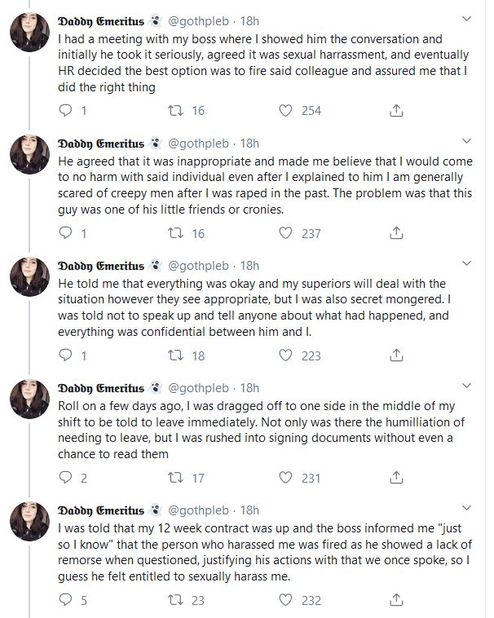Toggle like on the 231-likes tweet
The width and height of the screenshot is (494, 618).
(286, 479)
